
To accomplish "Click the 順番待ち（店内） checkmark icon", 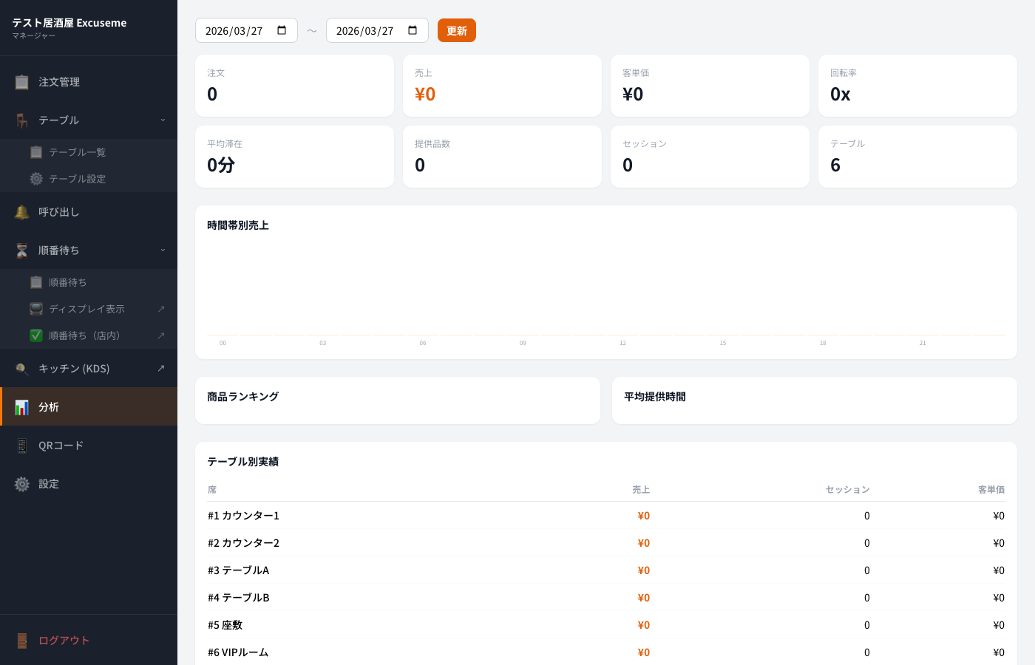I will pyautogui.click(x=36, y=335).
